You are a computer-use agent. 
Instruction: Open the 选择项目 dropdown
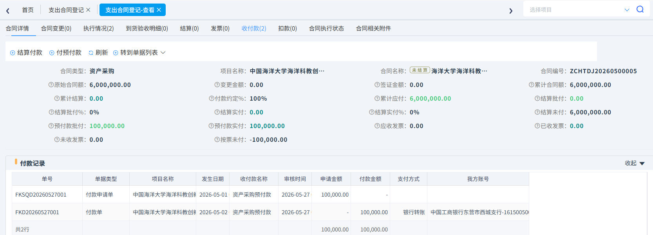pyautogui.click(x=579, y=9)
